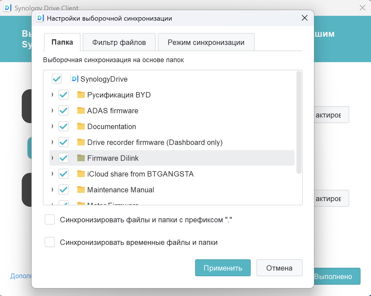
Task: Click the folder list vertical scrollbar
Action: (299, 122)
